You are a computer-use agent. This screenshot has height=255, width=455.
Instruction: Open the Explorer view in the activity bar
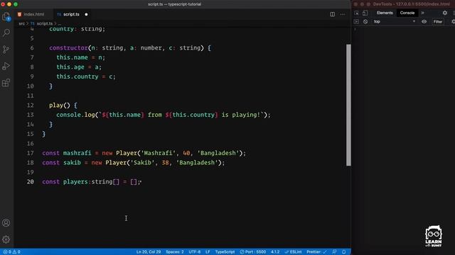click(x=6, y=16)
